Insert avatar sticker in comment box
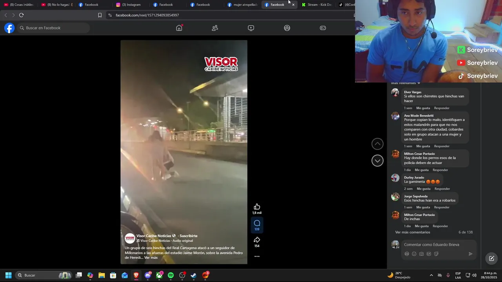Image resolution: width=502 pixels, height=282 pixels. click(407, 254)
